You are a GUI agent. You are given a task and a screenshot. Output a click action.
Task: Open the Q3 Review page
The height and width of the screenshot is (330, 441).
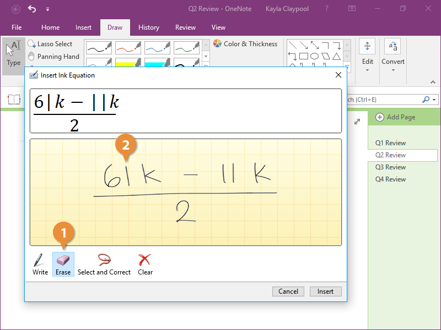[x=390, y=167]
